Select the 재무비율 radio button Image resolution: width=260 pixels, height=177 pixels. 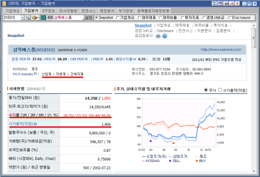click(160, 18)
